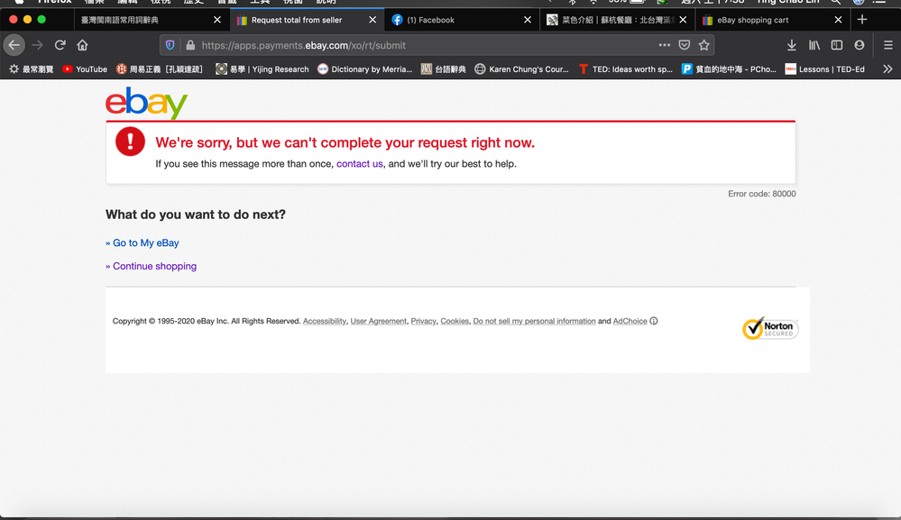The height and width of the screenshot is (520, 901).
Task: Open the 易學 | Yijing Research bookmark
Action: tap(262, 69)
